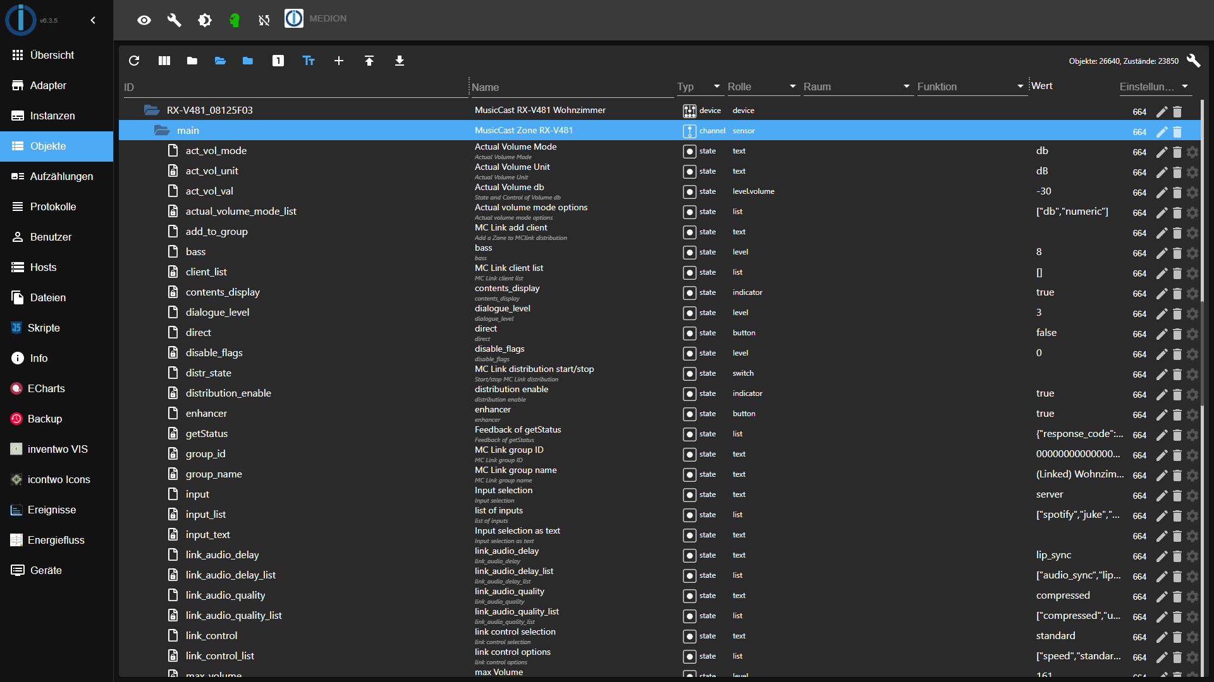
Task: Open Geräte in the sidebar
Action: (57, 570)
